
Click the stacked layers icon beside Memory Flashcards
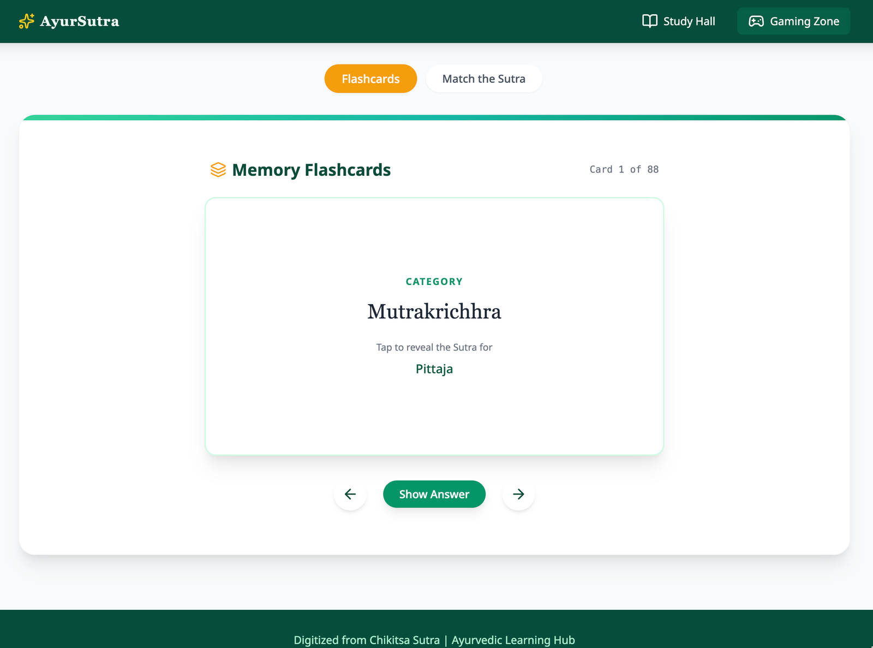218,170
